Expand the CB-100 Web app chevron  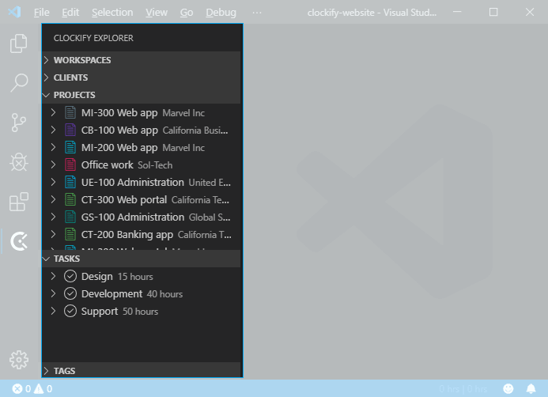point(53,130)
